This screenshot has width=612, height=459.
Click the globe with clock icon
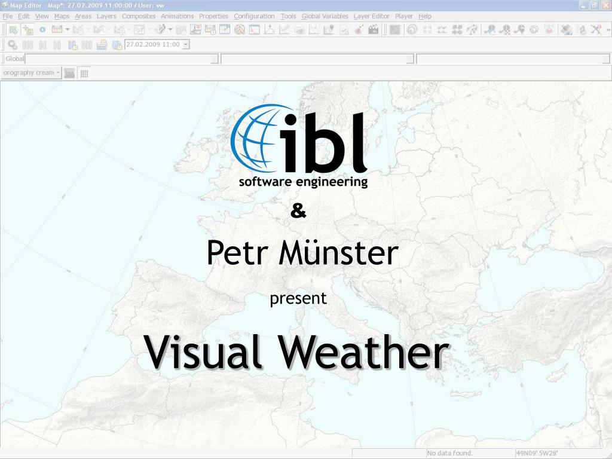[x=117, y=45]
